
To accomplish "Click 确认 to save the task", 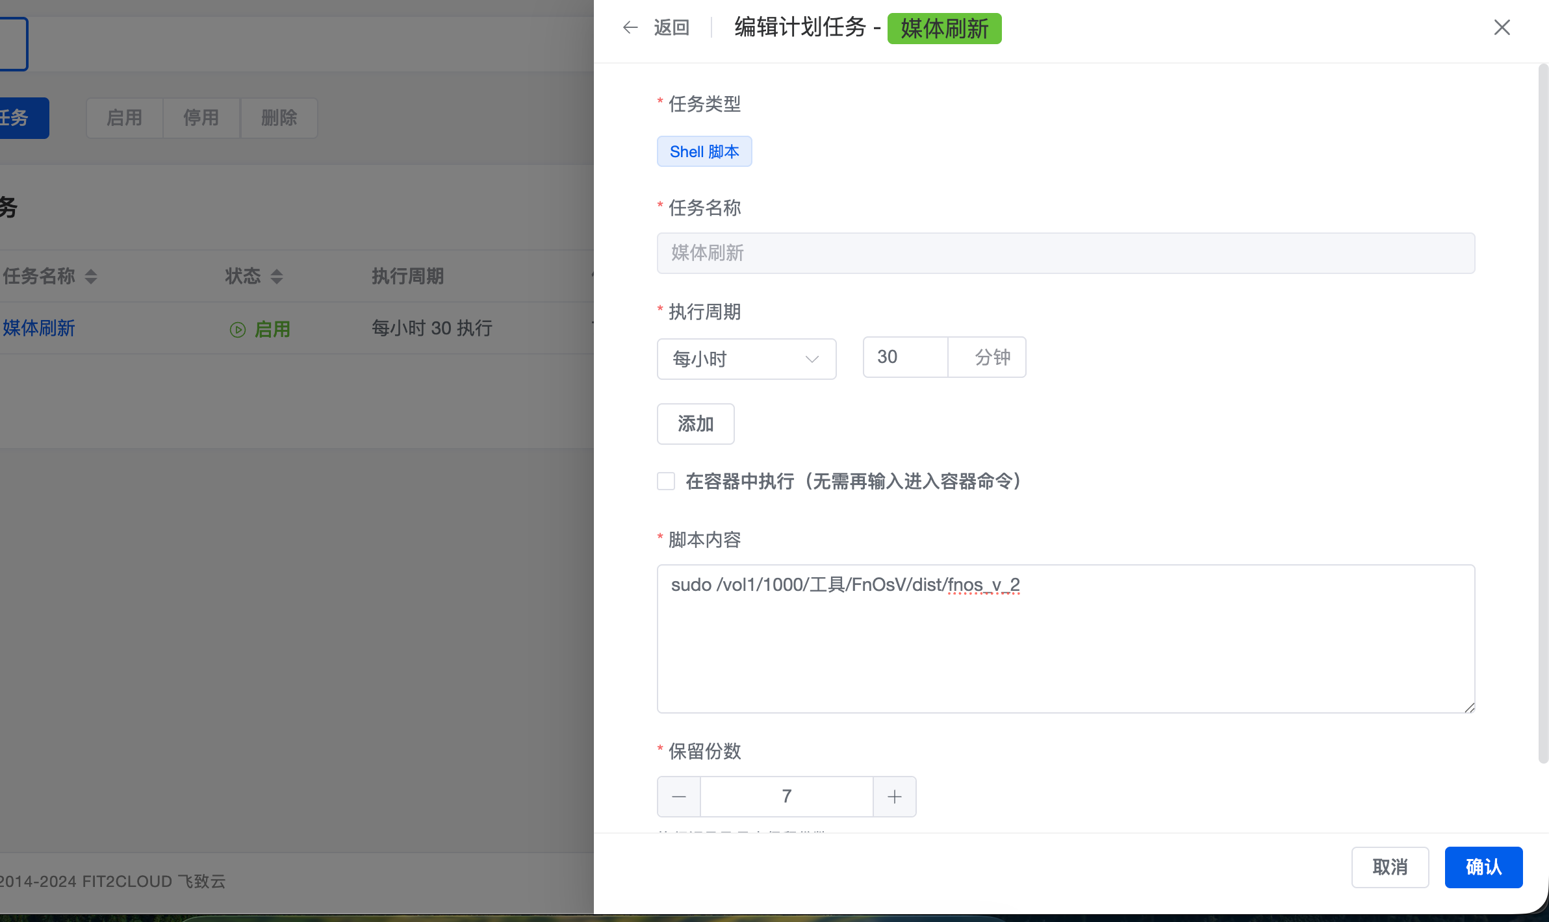I will pyautogui.click(x=1483, y=867).
